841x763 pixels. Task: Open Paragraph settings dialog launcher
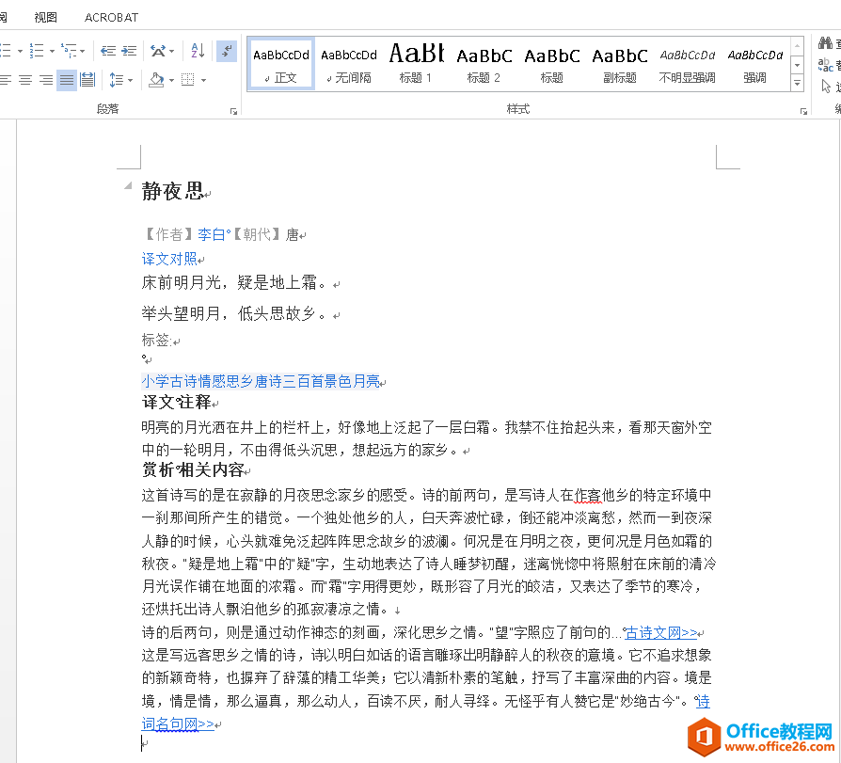[233, 112]
